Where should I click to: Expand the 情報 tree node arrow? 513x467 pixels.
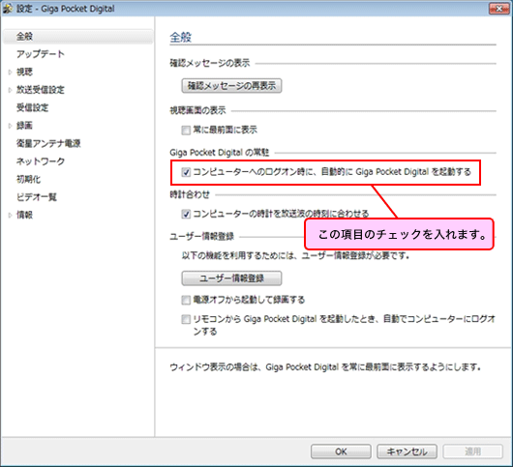tap(10, 215)
